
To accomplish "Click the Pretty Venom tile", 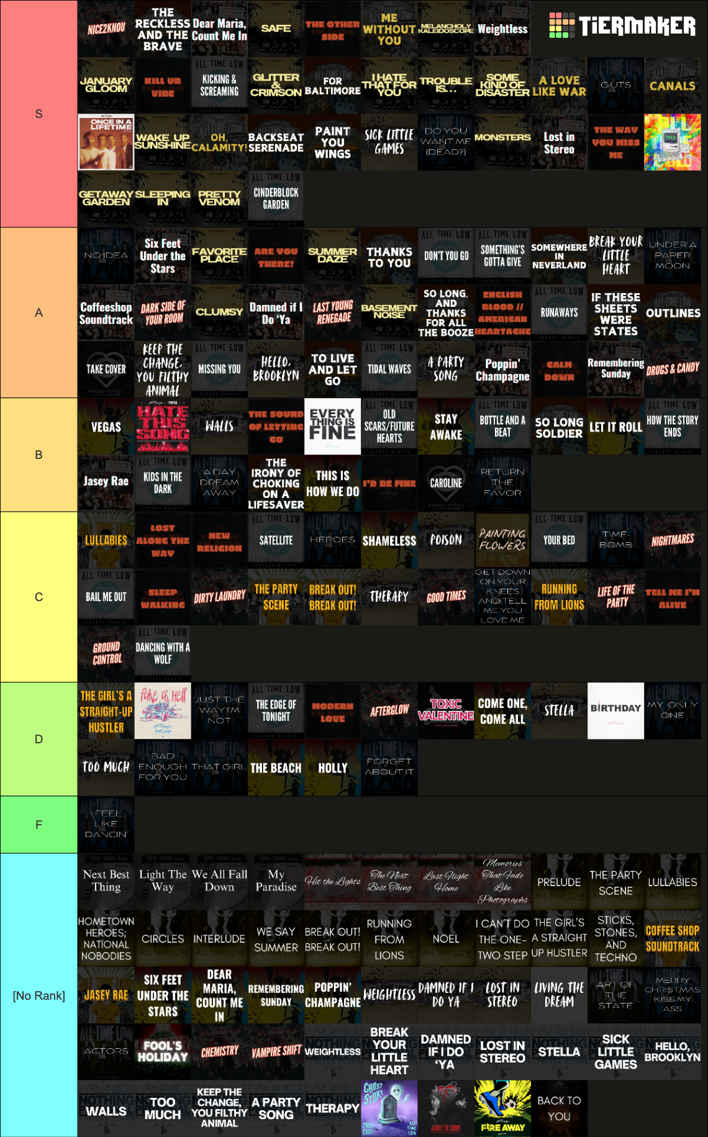I will [x=219, y=199].
